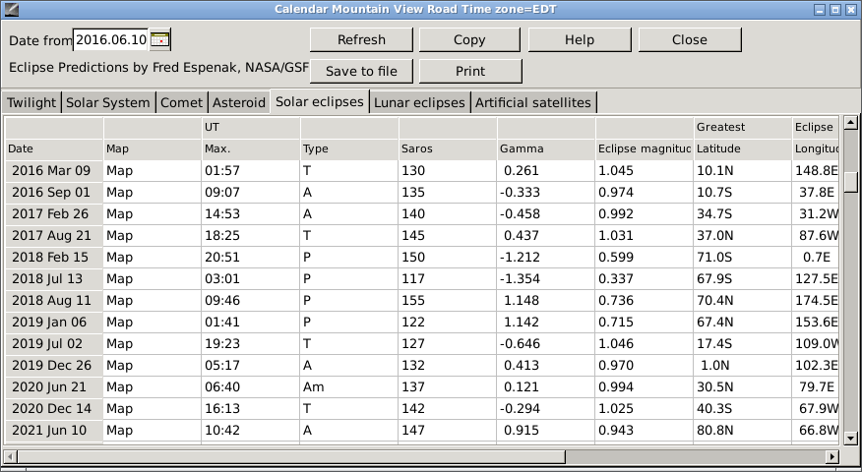
Task: Open the calendar date picker icon
Action: point(160,40)
